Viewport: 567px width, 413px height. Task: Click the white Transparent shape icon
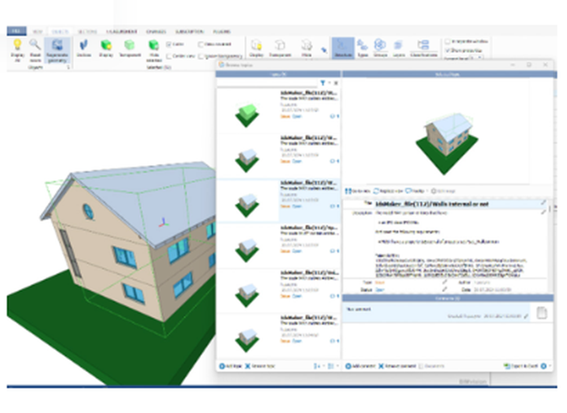point(280,45)
